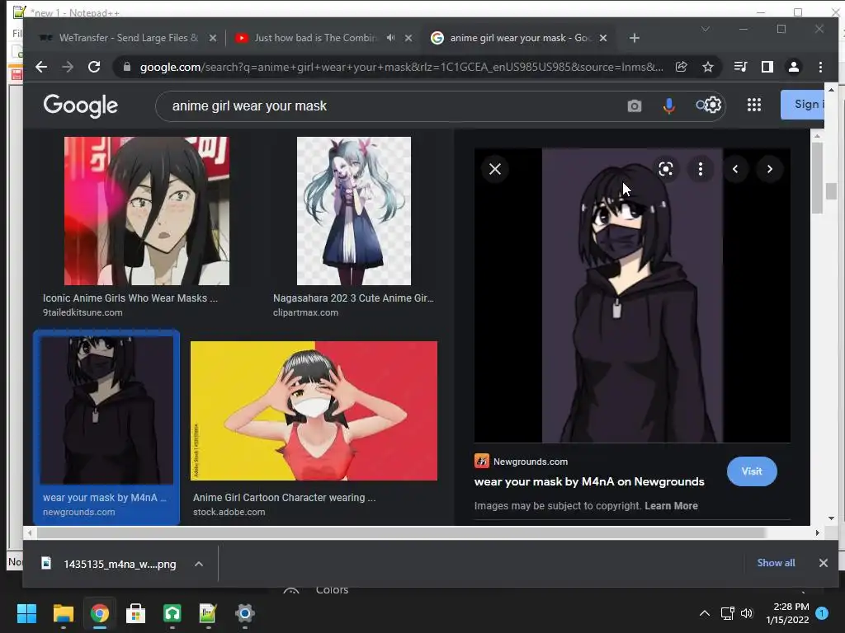Click the Sign in button
This screenshot has height=633, width=845.
click(803, 104)
